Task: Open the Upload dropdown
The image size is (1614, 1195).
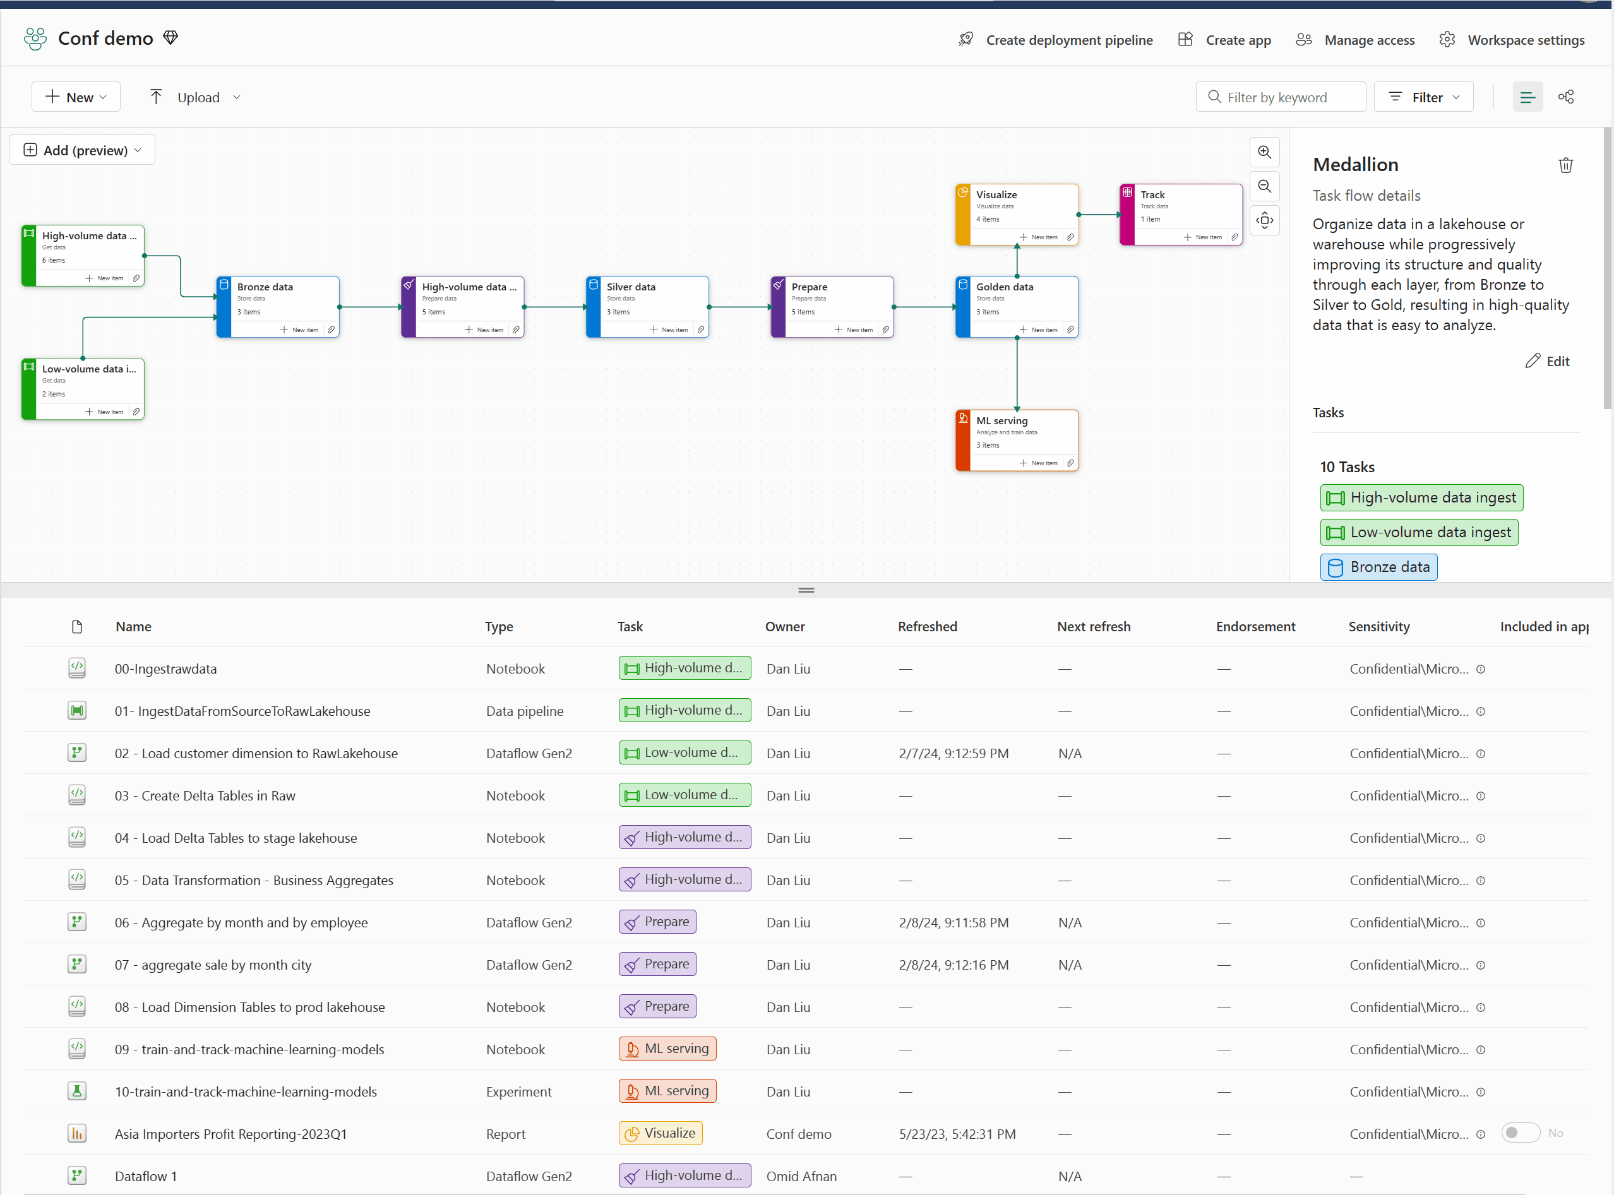Action: (194, 97)
